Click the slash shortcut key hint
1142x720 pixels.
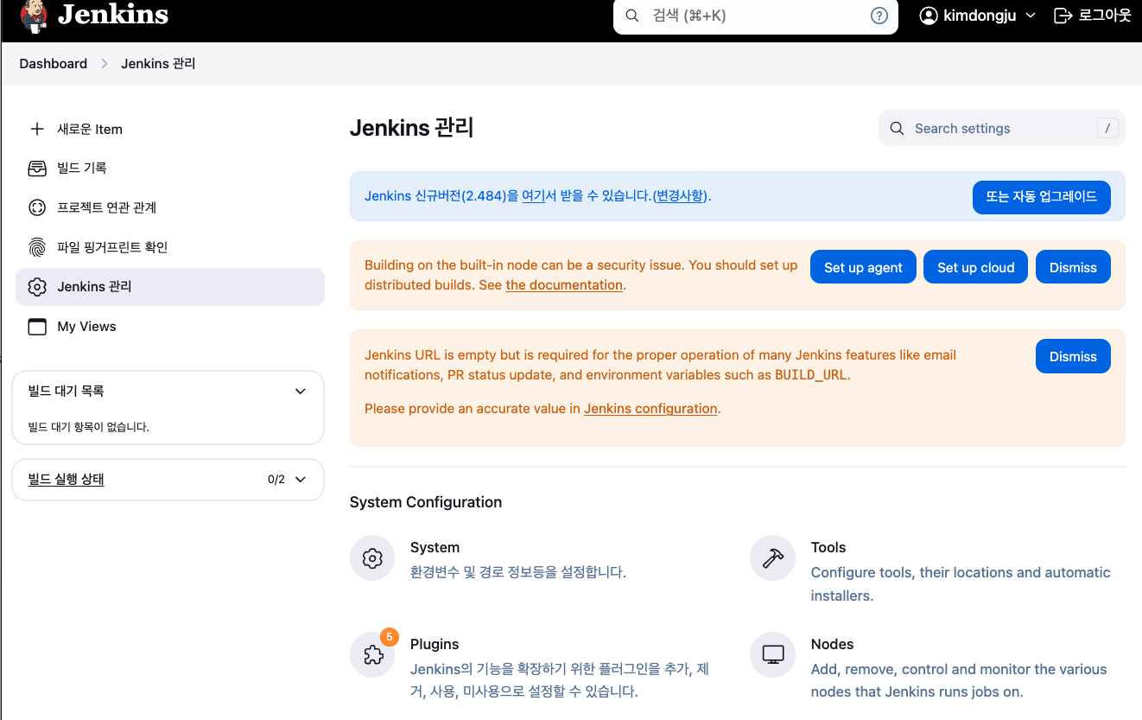(x=1107, y=129)
